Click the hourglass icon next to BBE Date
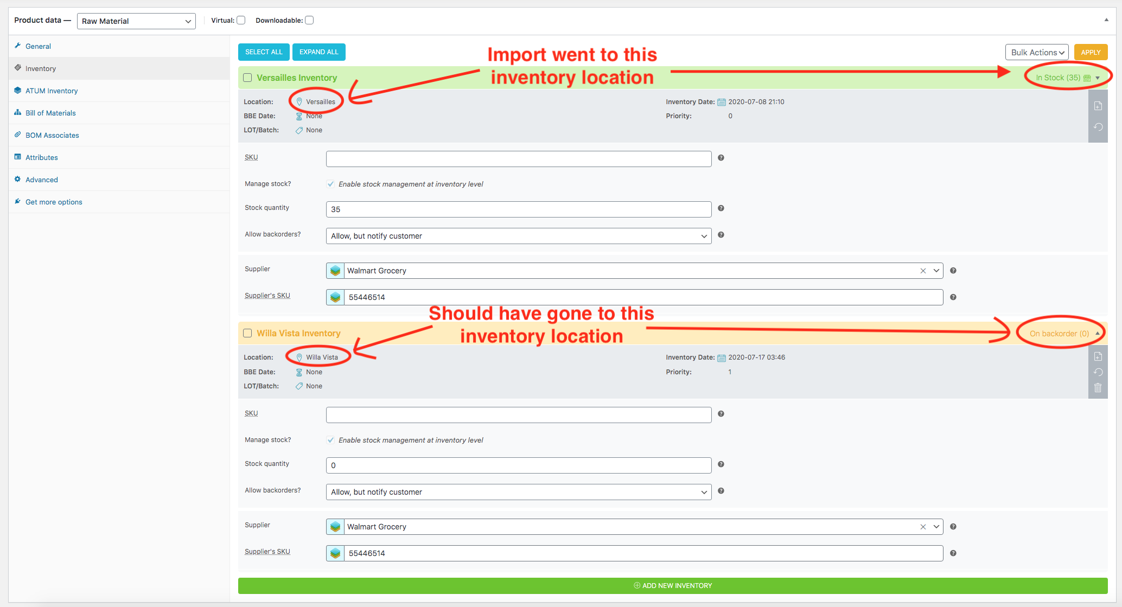Screen dimensions: 1122x607 click(x=299, y=116)
